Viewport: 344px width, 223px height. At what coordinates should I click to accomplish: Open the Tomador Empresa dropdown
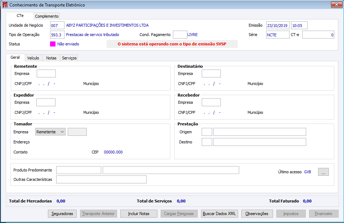tap(50, 132)
